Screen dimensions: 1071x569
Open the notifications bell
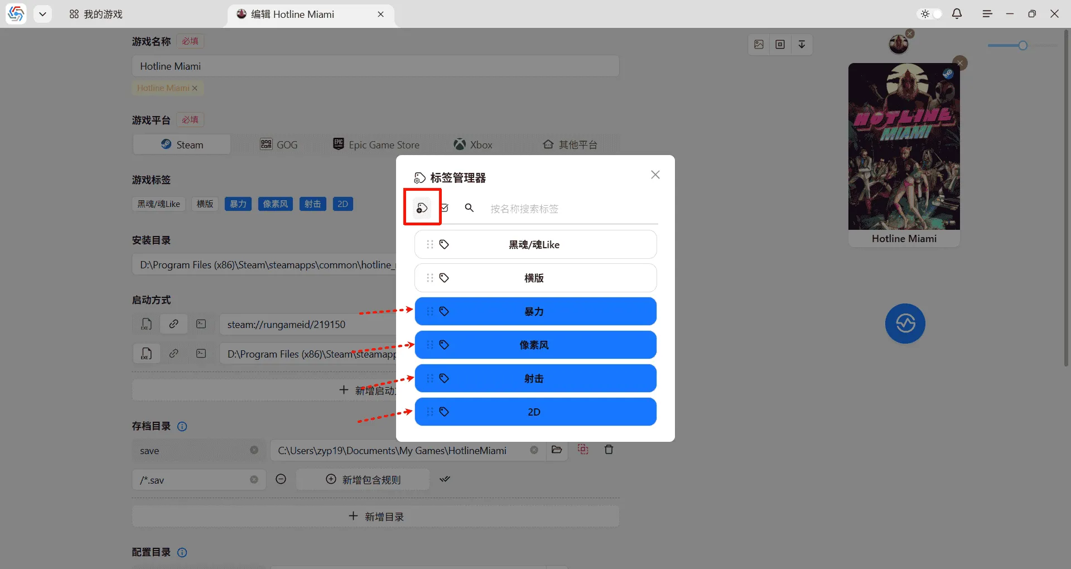(x=957, y=14)
